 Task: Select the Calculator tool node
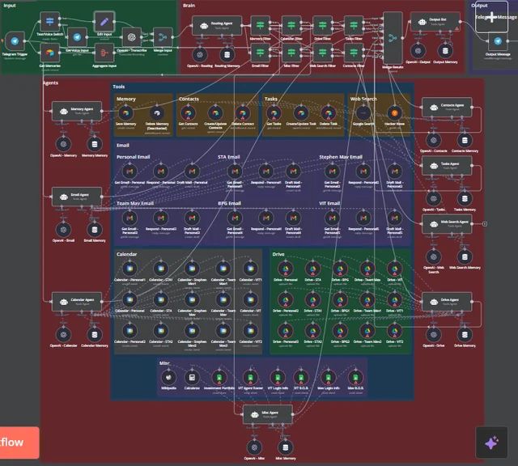pyautogui.click(x=192, y=376)
